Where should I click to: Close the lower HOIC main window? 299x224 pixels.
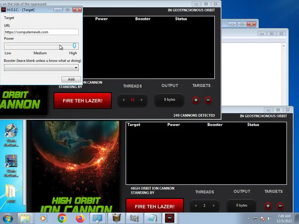coord(288,110)
